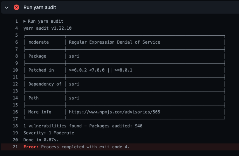
Task: Expand the Run yarn audit command triangle
Action: coord(25,21)
